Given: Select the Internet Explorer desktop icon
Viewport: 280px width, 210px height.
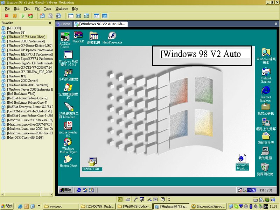Looking at the screenshot, I should coord(266,94).
